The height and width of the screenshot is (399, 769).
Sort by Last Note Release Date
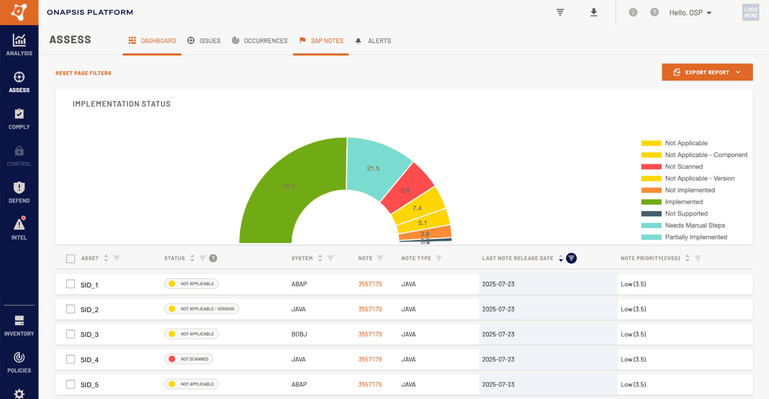(x=561, y=258)
